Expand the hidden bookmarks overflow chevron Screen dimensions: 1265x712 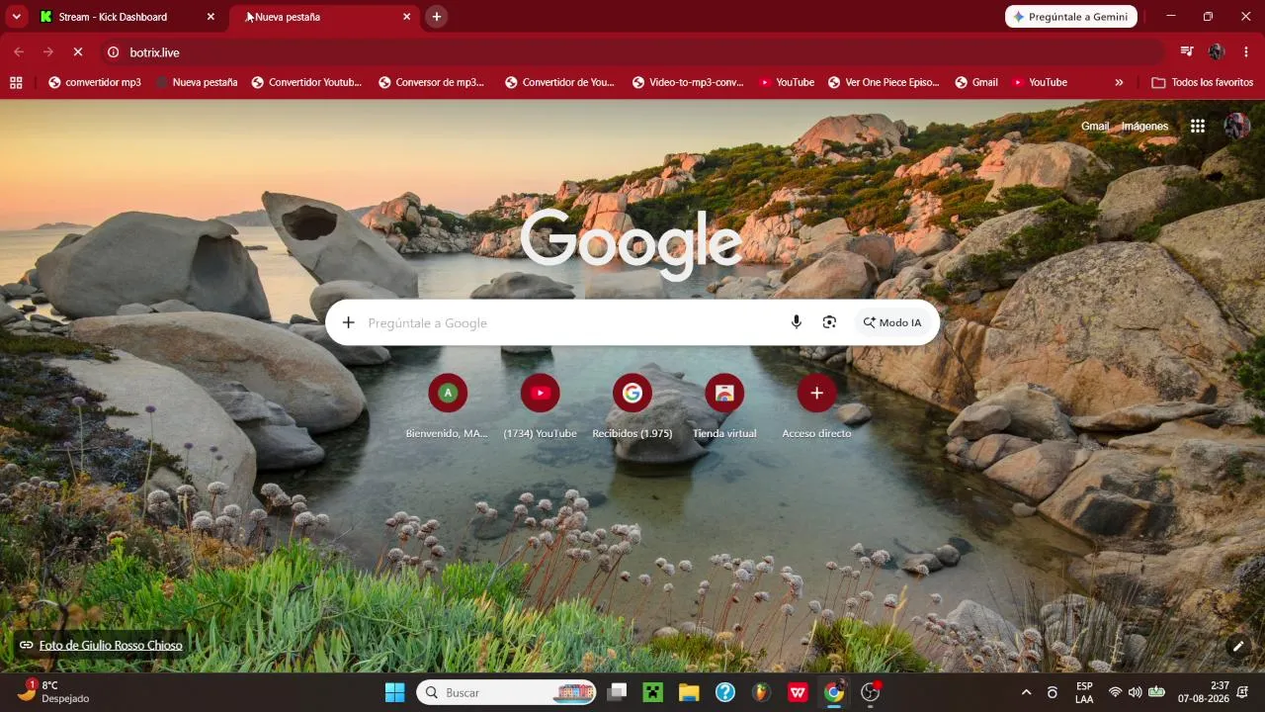[x=1119, y=82]
